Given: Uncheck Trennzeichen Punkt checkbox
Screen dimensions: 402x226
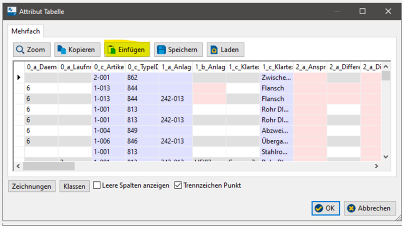Looking at the screenshot, I should 178,186.
